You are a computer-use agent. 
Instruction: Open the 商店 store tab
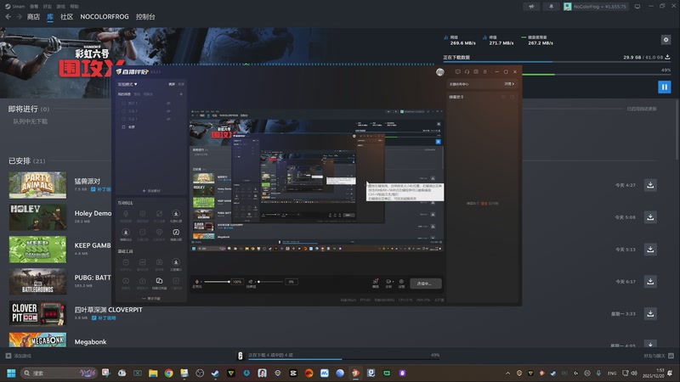tap(33, 16)
